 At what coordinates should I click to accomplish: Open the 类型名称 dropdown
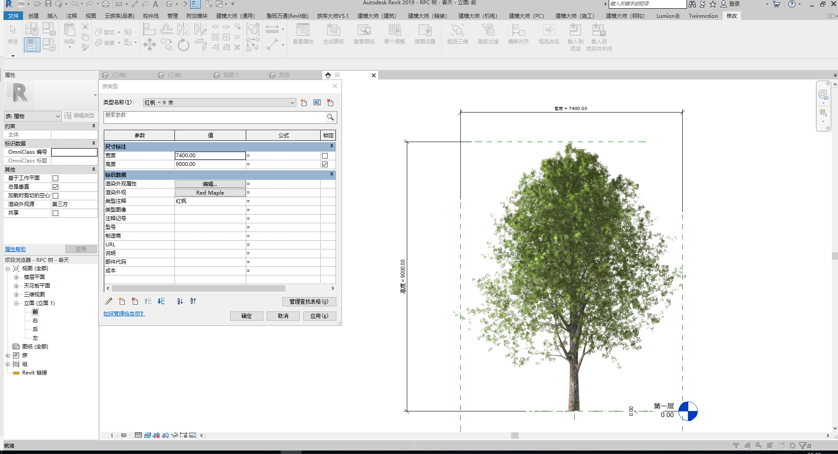(x=292, y=103)
